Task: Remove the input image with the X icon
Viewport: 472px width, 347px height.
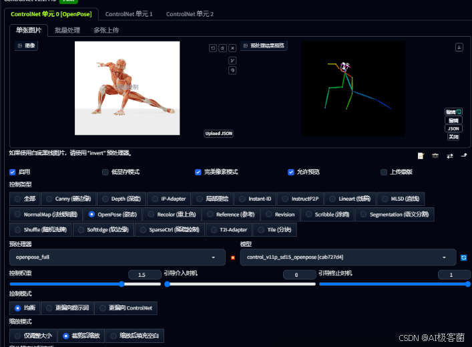Action: (x=232, y=48)
